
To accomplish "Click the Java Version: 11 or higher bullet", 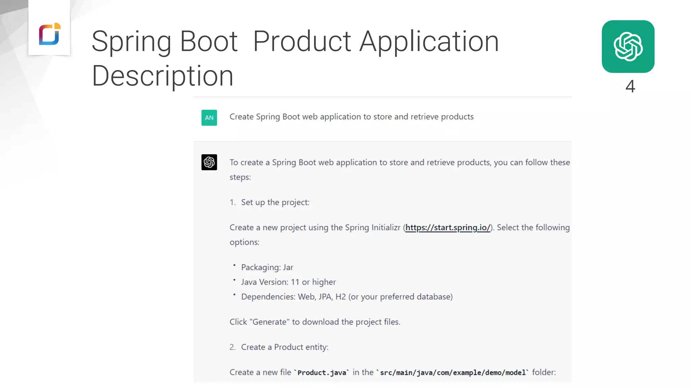I will coord(288,282).
